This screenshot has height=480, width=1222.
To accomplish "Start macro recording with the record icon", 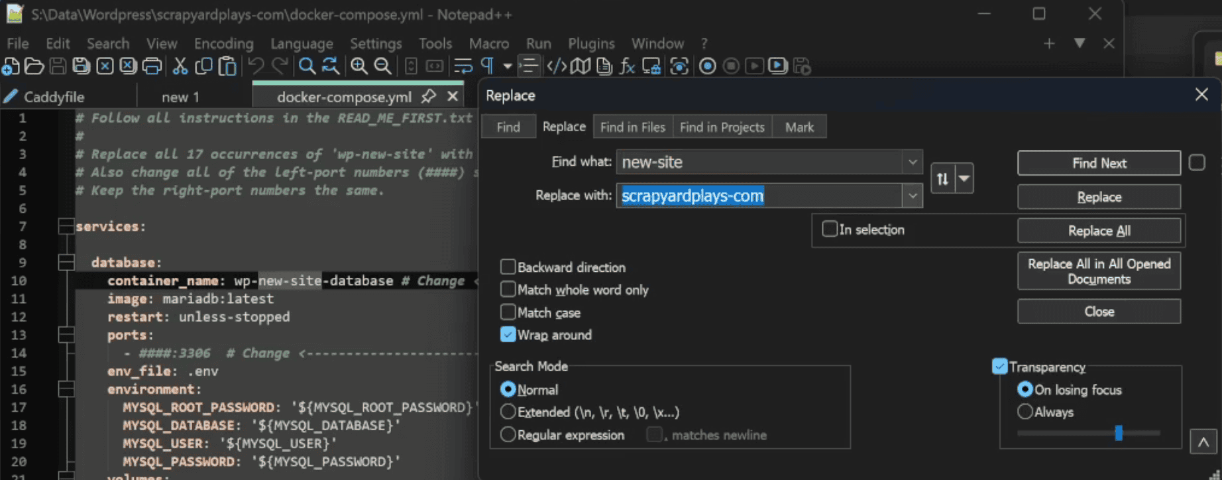I will [708, 66].
